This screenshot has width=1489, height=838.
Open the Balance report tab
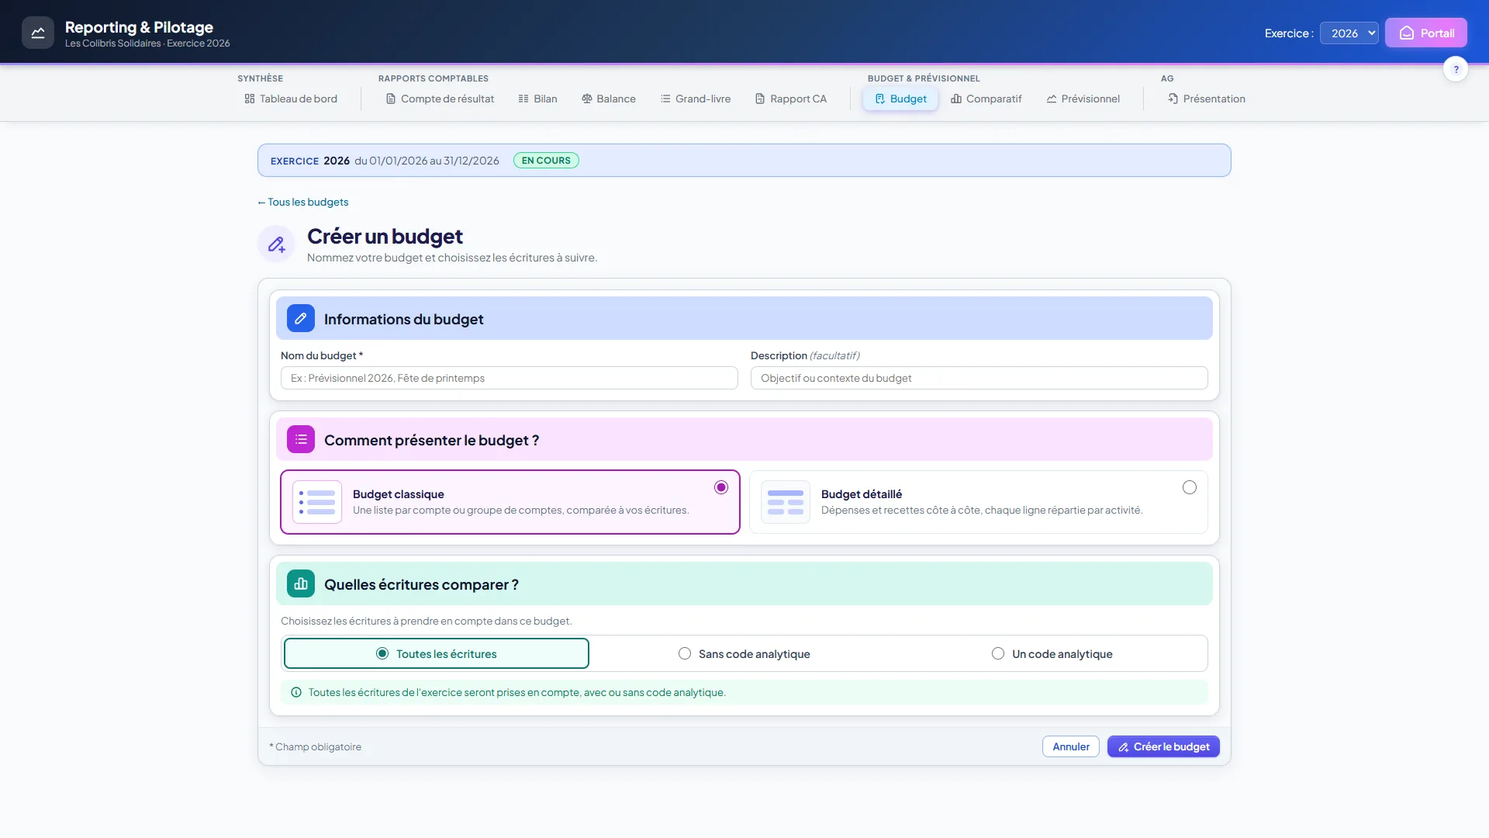(x=609, y=99)
